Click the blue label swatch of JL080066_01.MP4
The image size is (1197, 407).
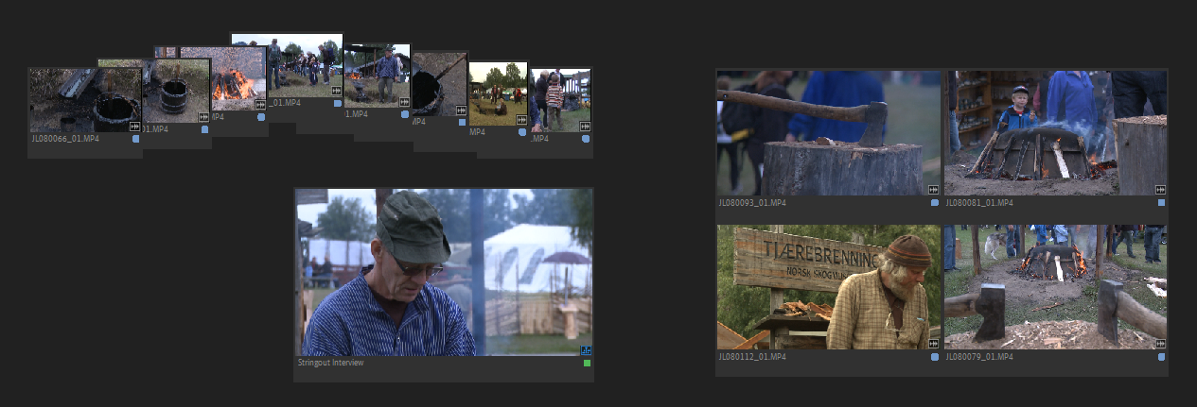135,139
